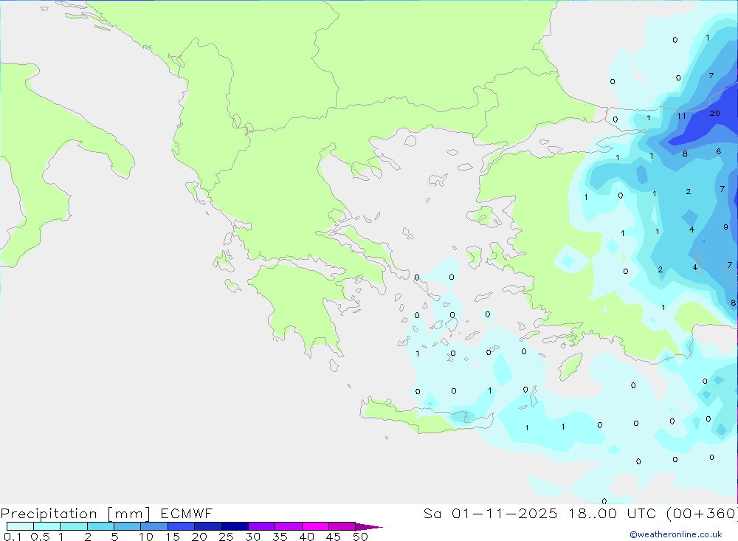Screen dimensions: 738x541
Task: Pick legend swatch between 20 and 25
Action: pos(208,526)
